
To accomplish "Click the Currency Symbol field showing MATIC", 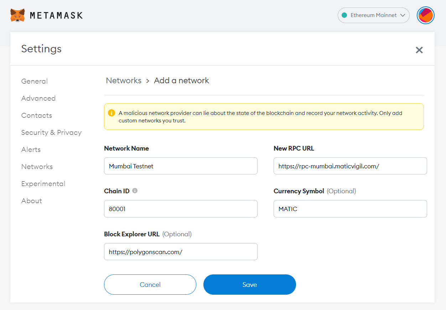I will [x=350, y=209].
